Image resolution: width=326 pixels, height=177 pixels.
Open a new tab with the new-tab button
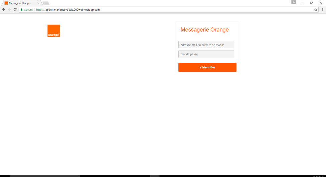(46, 3)
